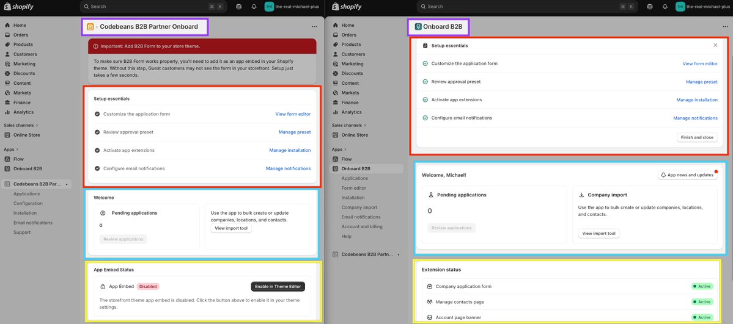
Task: Open Codebeans B2B Partn... app in right sidebar
Action: [367, 254]
